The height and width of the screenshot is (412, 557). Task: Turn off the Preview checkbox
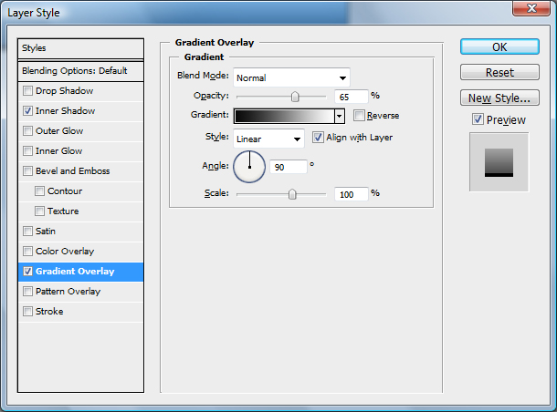point(478,119)
